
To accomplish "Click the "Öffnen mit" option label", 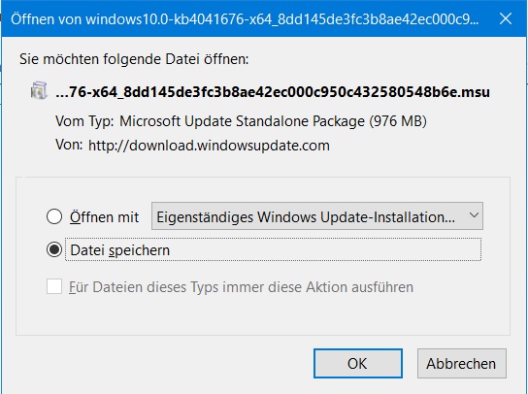I will (x=104, y=217).
